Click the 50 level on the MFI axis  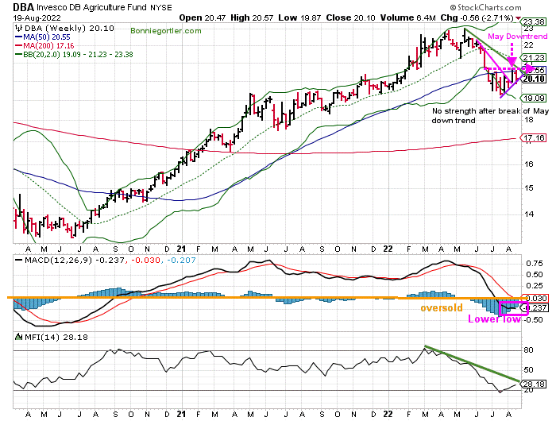(529, 370)
